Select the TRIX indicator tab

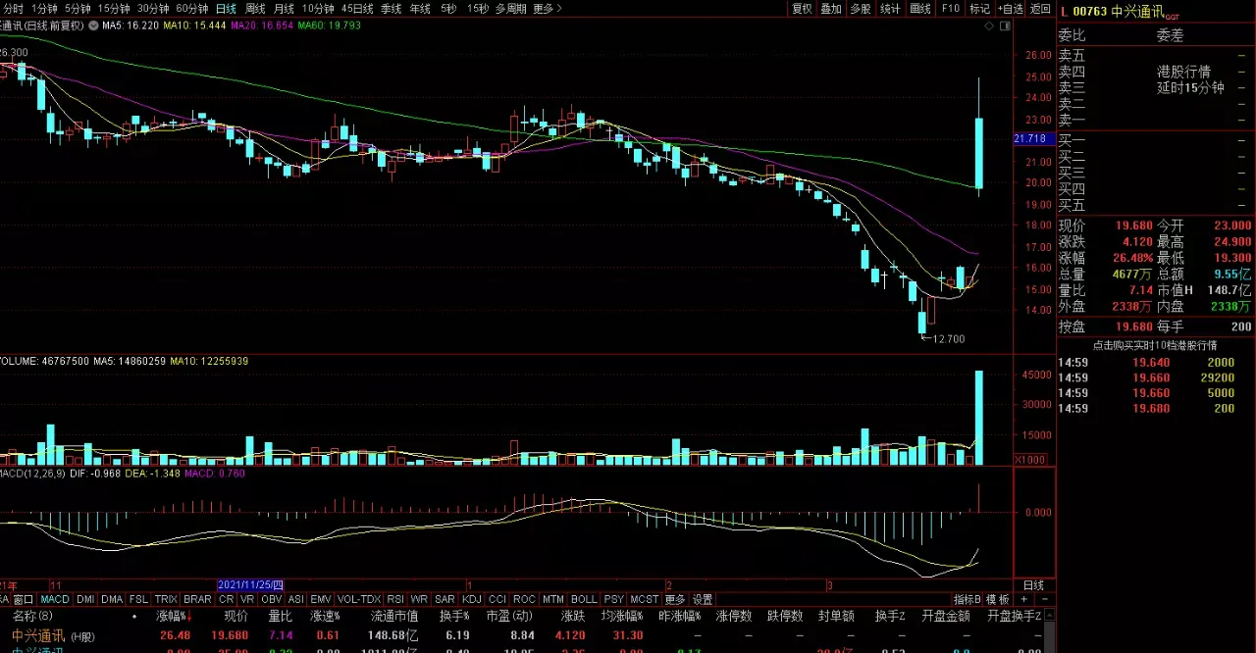166,599
